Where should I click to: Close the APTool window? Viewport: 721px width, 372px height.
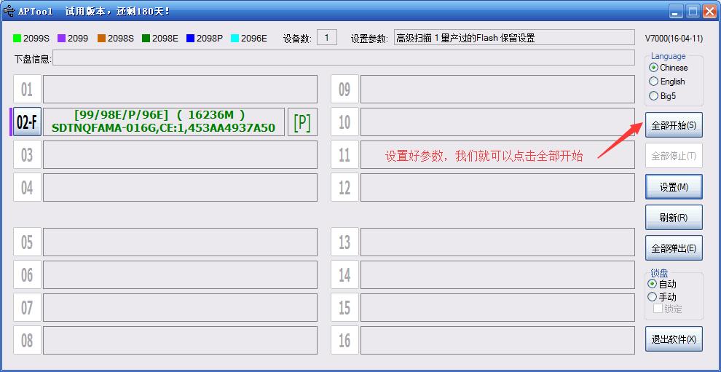click(x=709, y=11)
